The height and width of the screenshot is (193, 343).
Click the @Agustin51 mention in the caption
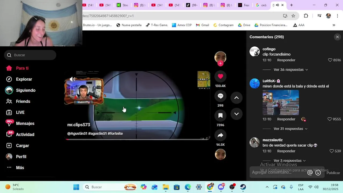(x=77, y=133)
